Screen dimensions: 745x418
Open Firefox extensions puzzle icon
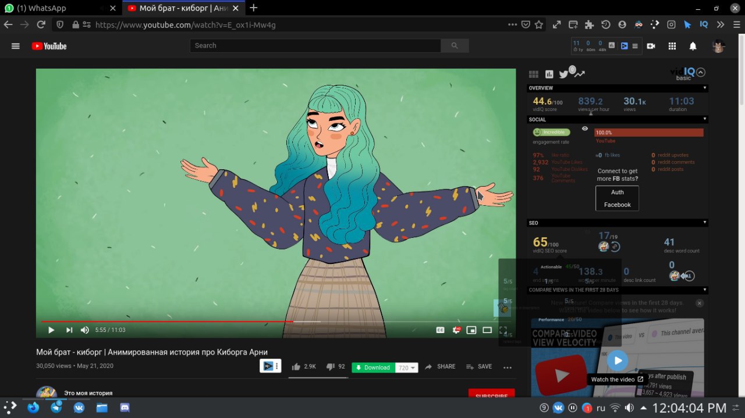click(x=590, y=24)
